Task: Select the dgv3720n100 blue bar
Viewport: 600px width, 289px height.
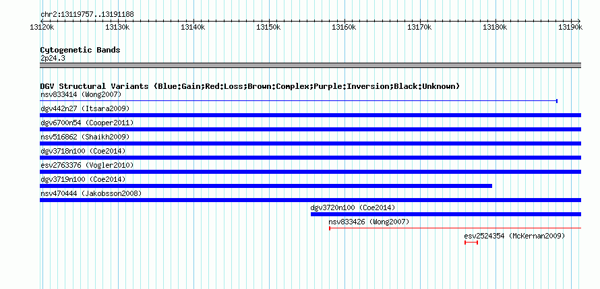Action: coord(446,214)
